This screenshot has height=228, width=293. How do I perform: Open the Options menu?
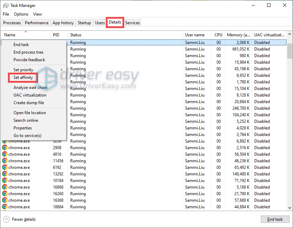(21, 14)
